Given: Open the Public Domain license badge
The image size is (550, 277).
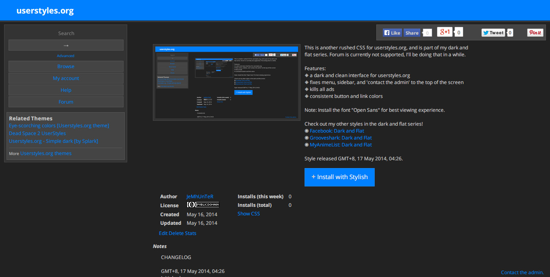Looking at the screenshot, I should point(203,205).
